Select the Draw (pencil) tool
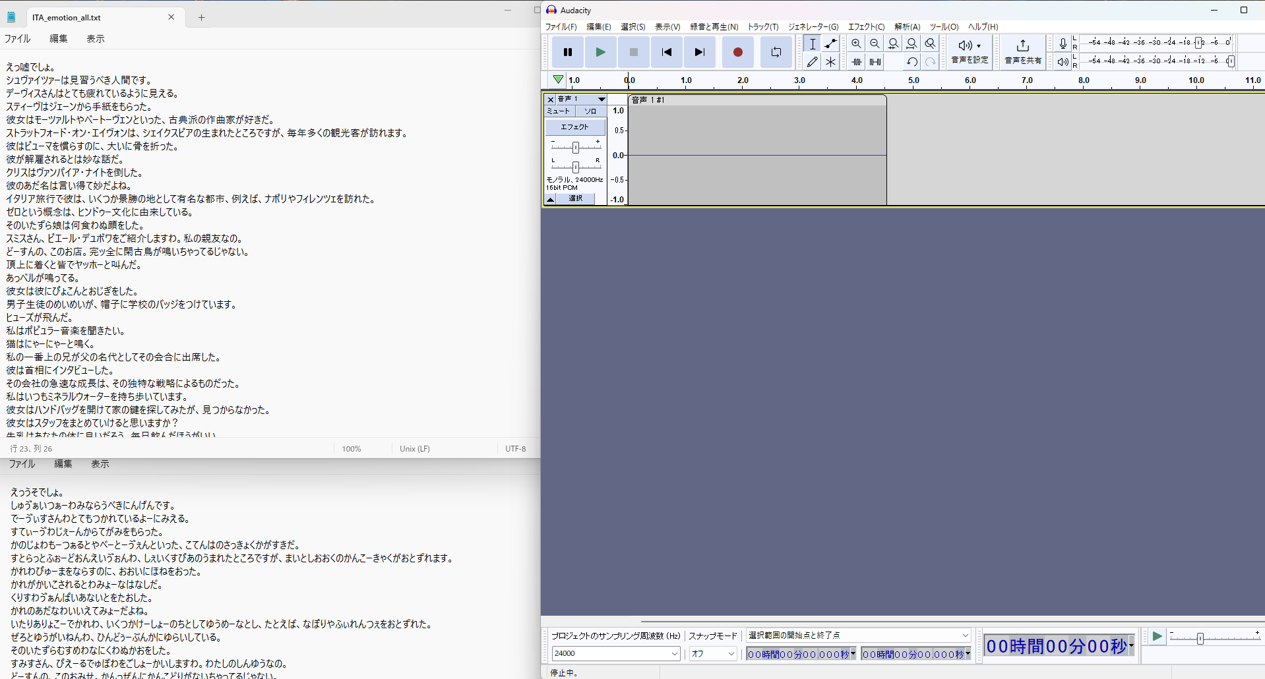This screenshot has height=679, width=1265. (x=813, y=61)
